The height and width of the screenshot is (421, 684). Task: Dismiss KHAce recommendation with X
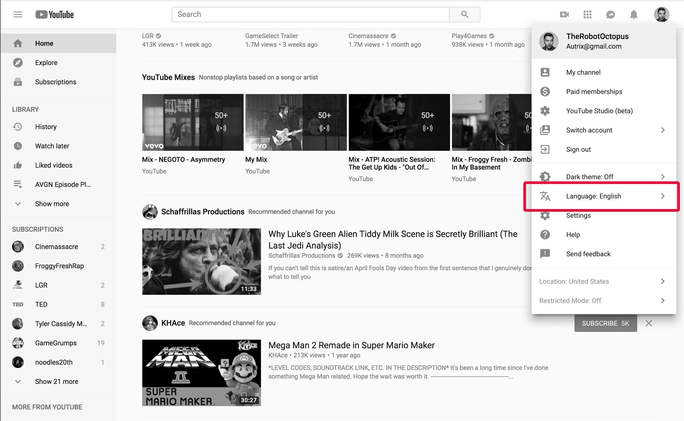pyautogui.click(x=649, y=323)
